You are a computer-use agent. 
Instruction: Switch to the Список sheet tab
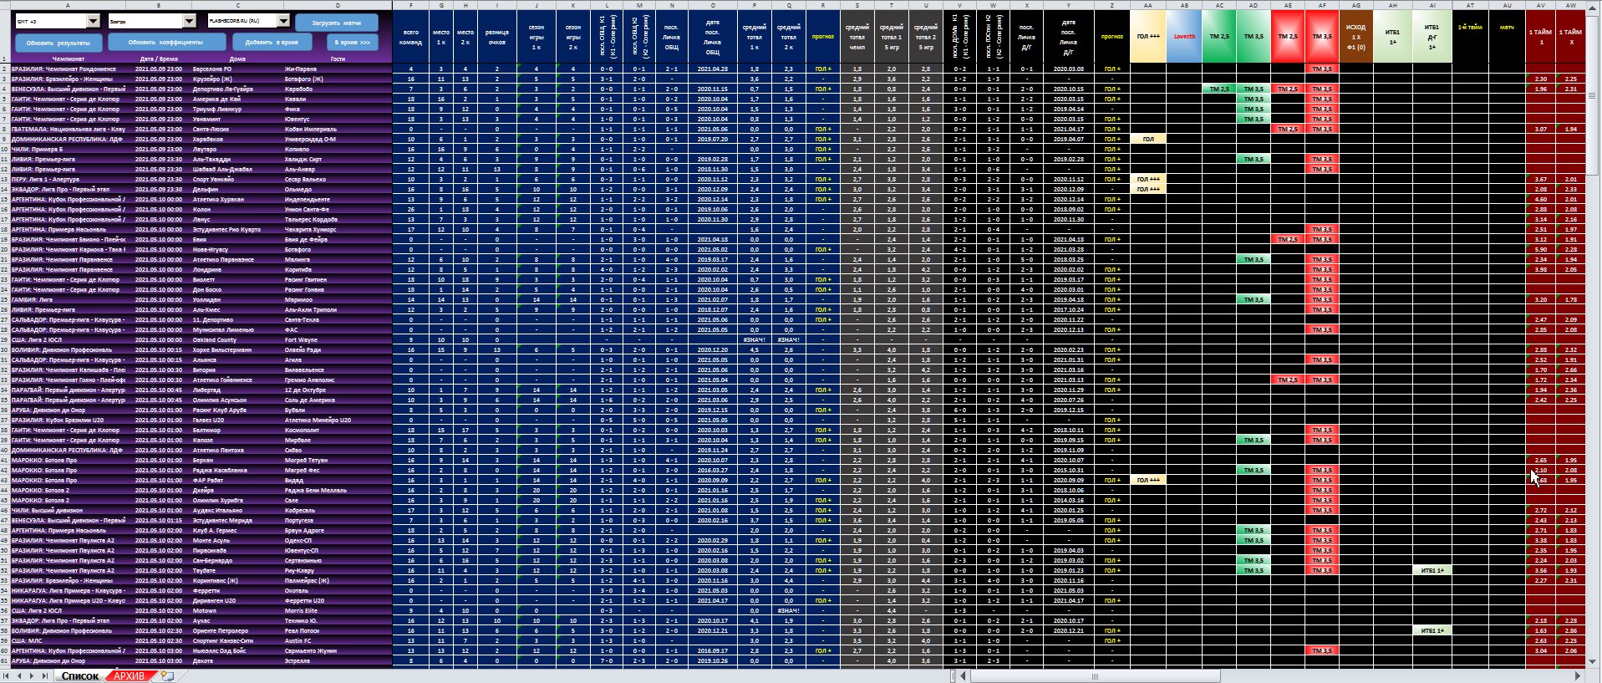pos(80,675)
